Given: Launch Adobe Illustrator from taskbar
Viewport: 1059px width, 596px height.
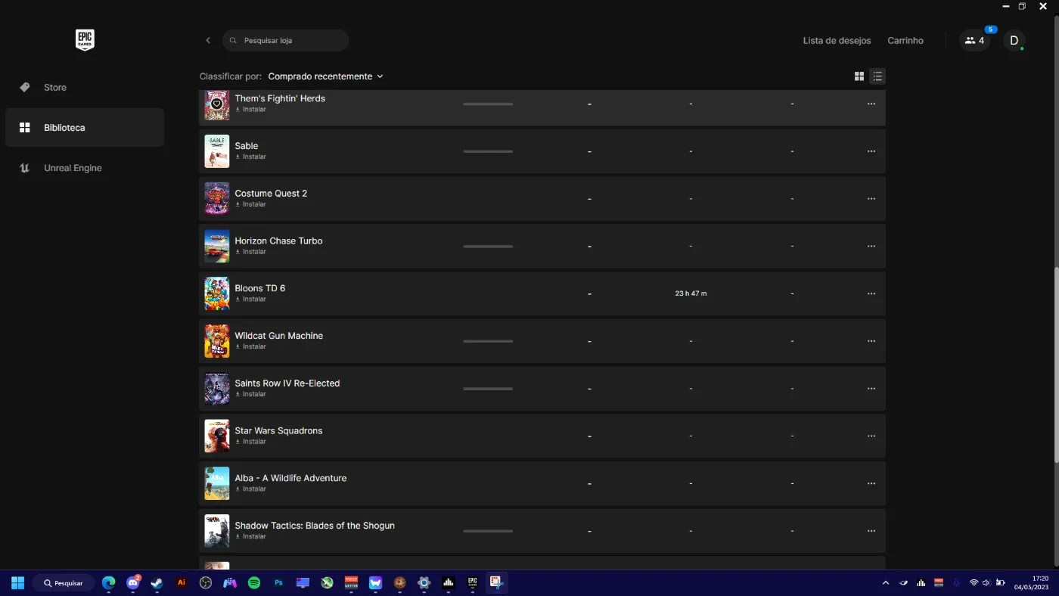Looking at the screenshot, I should pos(181,583).
